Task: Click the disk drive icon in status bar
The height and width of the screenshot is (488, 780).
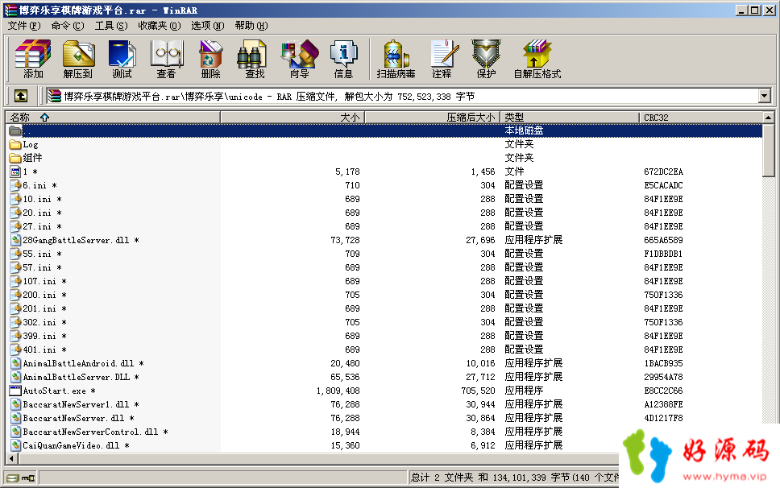Action: [14, 478]
